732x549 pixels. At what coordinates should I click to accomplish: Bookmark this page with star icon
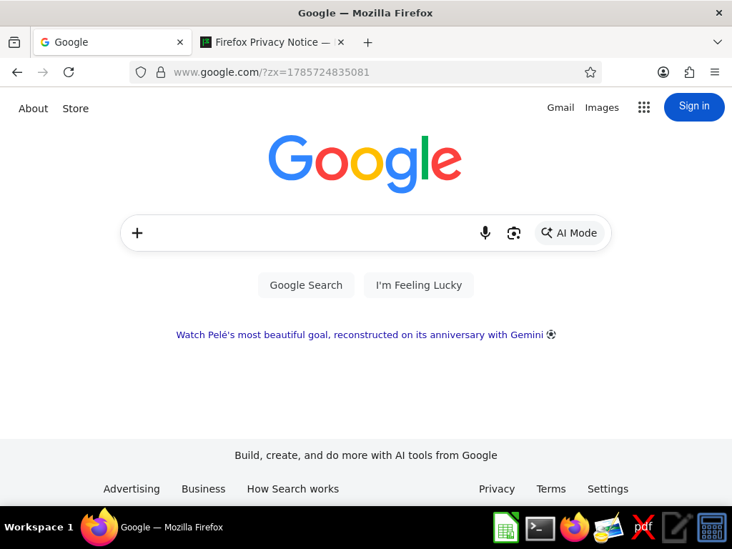point(590,72)
